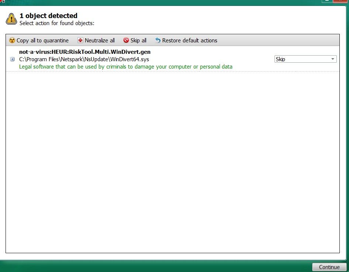Click the radiation quarantine icon
Image resolution: width=349 pixels, height=272 pixels.
point(12,41)
